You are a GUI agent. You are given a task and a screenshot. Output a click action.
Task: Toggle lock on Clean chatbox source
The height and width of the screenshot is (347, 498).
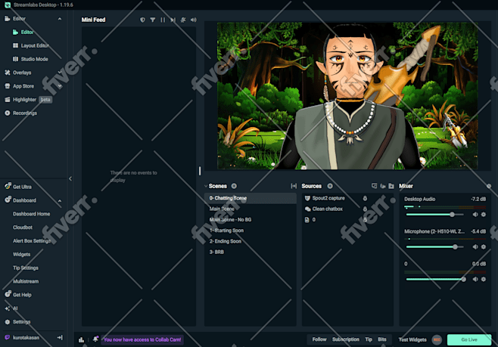pos(365,209)
